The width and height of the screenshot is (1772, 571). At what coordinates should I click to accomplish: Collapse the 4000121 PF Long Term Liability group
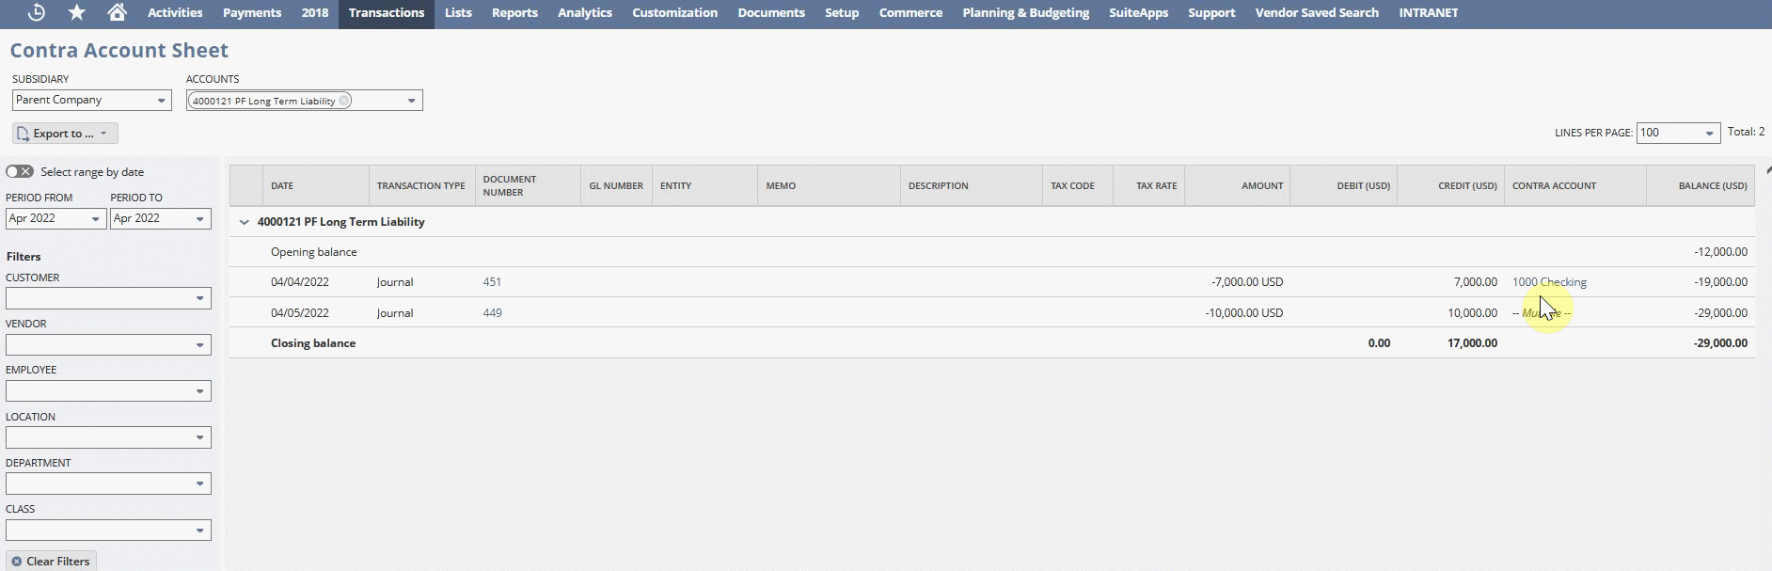pyautogui.click(x=245, y=222)
